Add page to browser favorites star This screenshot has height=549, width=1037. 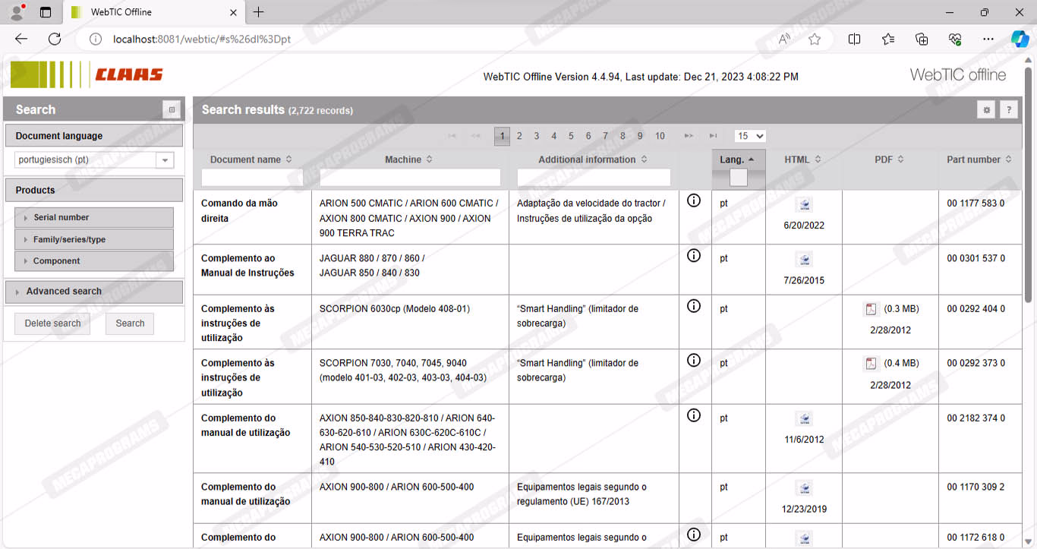tap(815, 39)
